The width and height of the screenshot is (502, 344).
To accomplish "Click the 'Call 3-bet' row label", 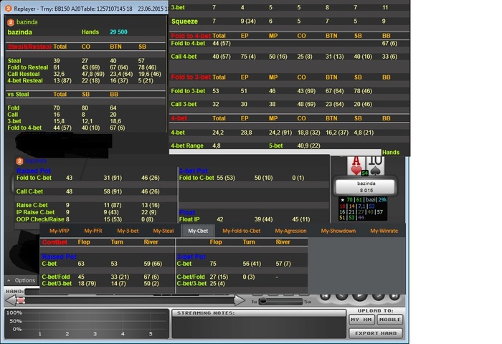I will tap(184, 104).
